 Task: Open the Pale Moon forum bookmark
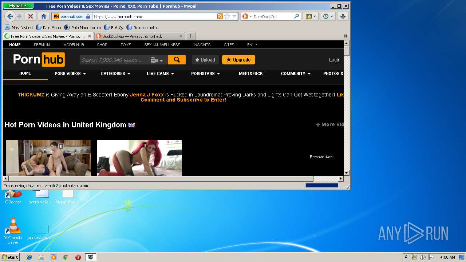click(82, 27)
